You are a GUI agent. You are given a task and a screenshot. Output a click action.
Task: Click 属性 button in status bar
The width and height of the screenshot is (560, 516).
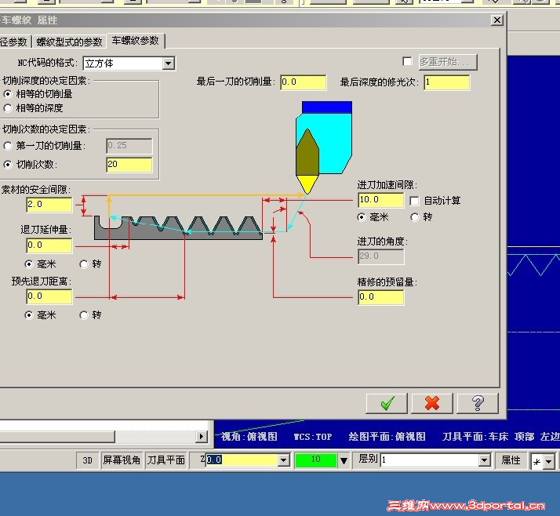coord(511,460)
